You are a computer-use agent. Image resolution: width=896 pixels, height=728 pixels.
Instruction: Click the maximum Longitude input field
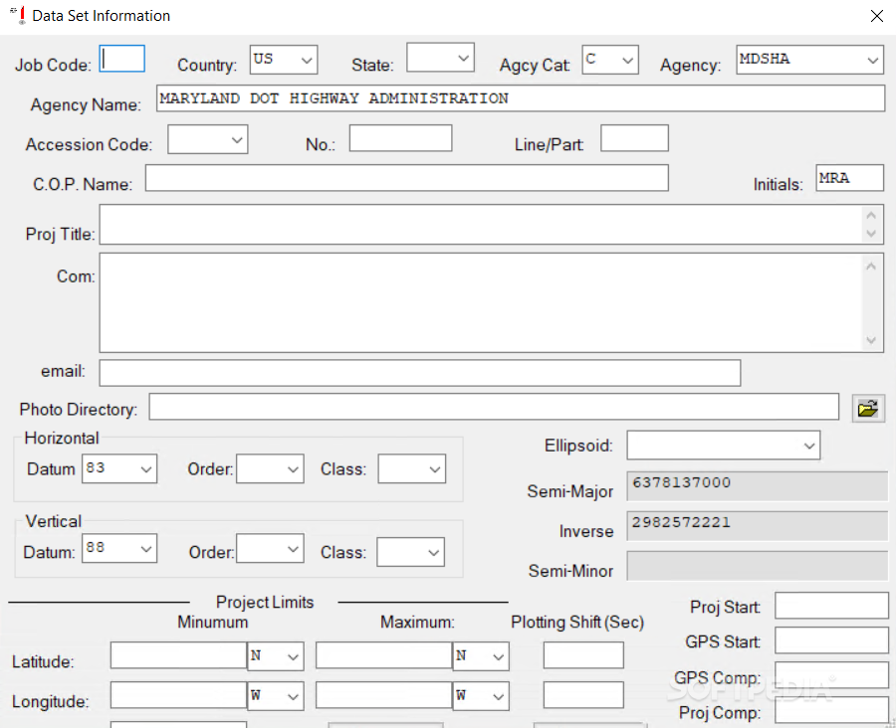[x=383, y=695]
